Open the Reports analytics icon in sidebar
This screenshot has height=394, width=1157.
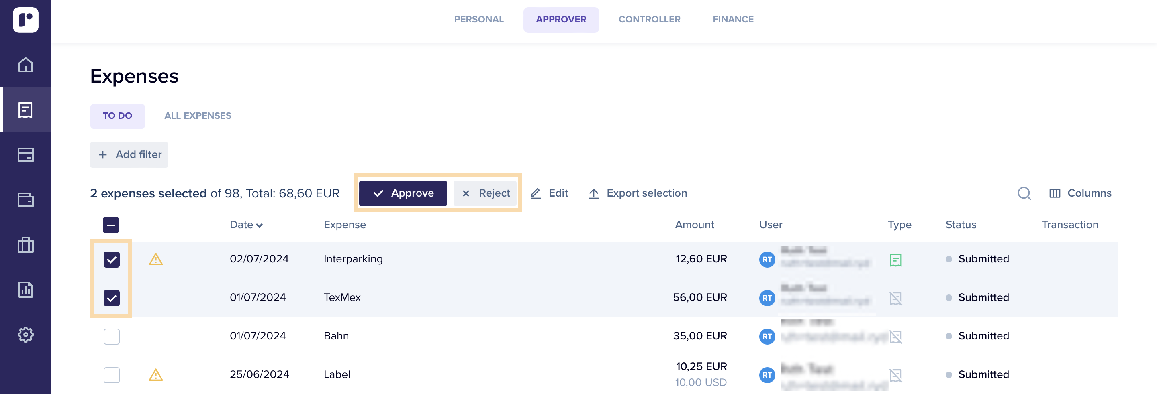[26, 290]
